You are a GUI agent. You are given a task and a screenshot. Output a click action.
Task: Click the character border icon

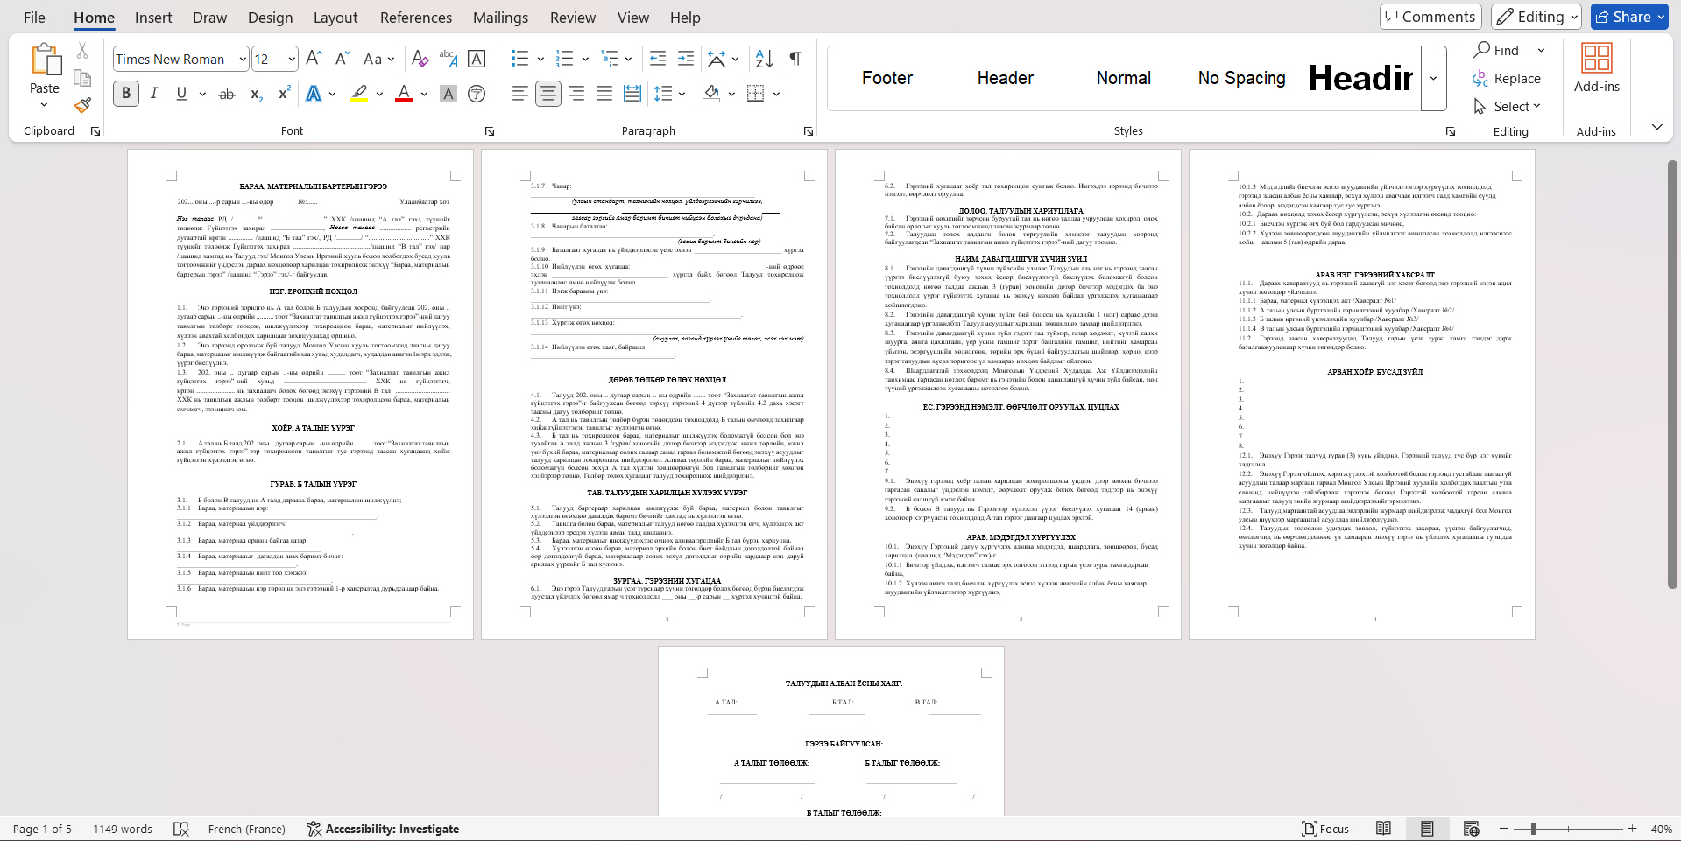pos(477,59)
